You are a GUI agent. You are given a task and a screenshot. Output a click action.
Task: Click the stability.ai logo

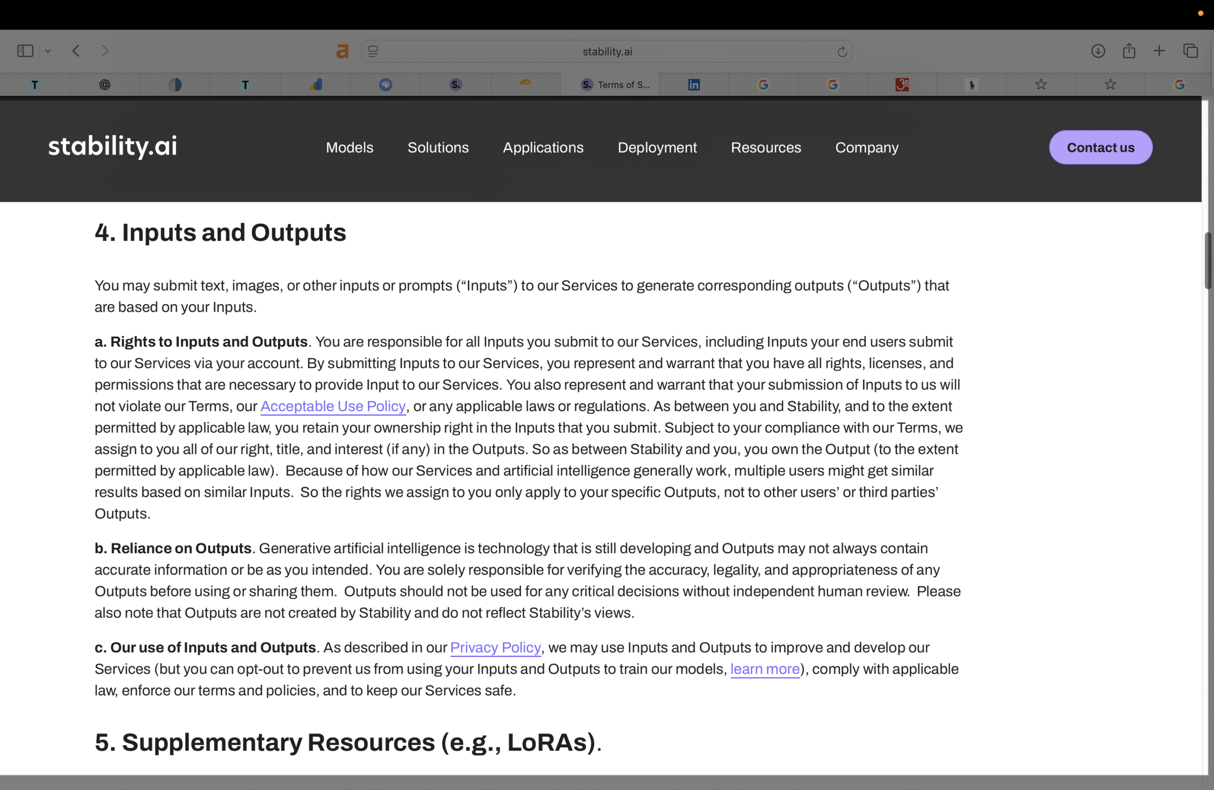[113, 147]
